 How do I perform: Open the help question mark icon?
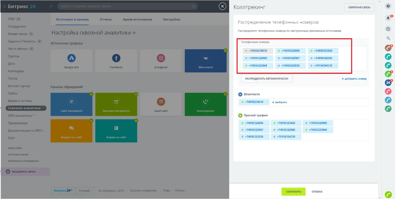coord(388,6)
